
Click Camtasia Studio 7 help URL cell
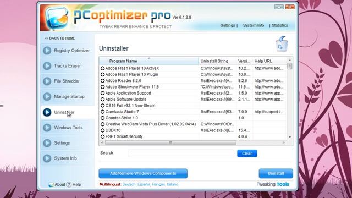[269, 112]
